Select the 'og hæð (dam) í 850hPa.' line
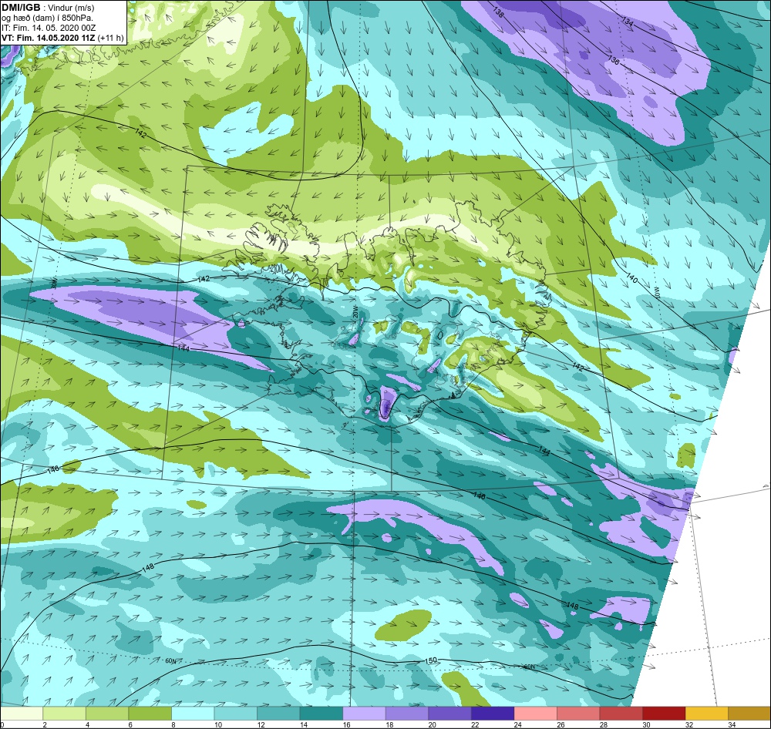 click(x=47, y=18)
